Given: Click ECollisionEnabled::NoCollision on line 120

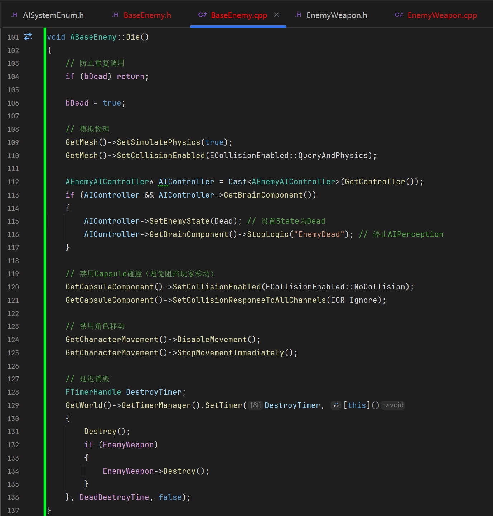Looking at the screenshot, I should 335,287.
